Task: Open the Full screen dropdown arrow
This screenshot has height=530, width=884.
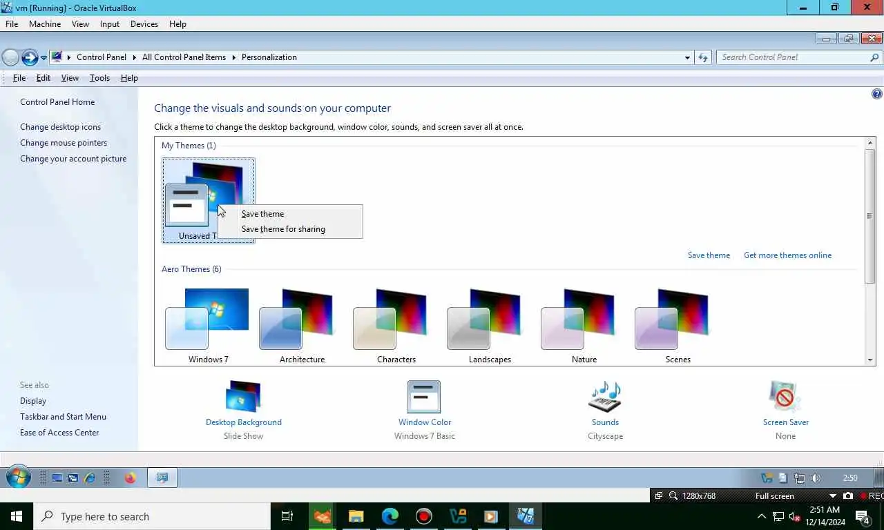Action: coord(832,496)
